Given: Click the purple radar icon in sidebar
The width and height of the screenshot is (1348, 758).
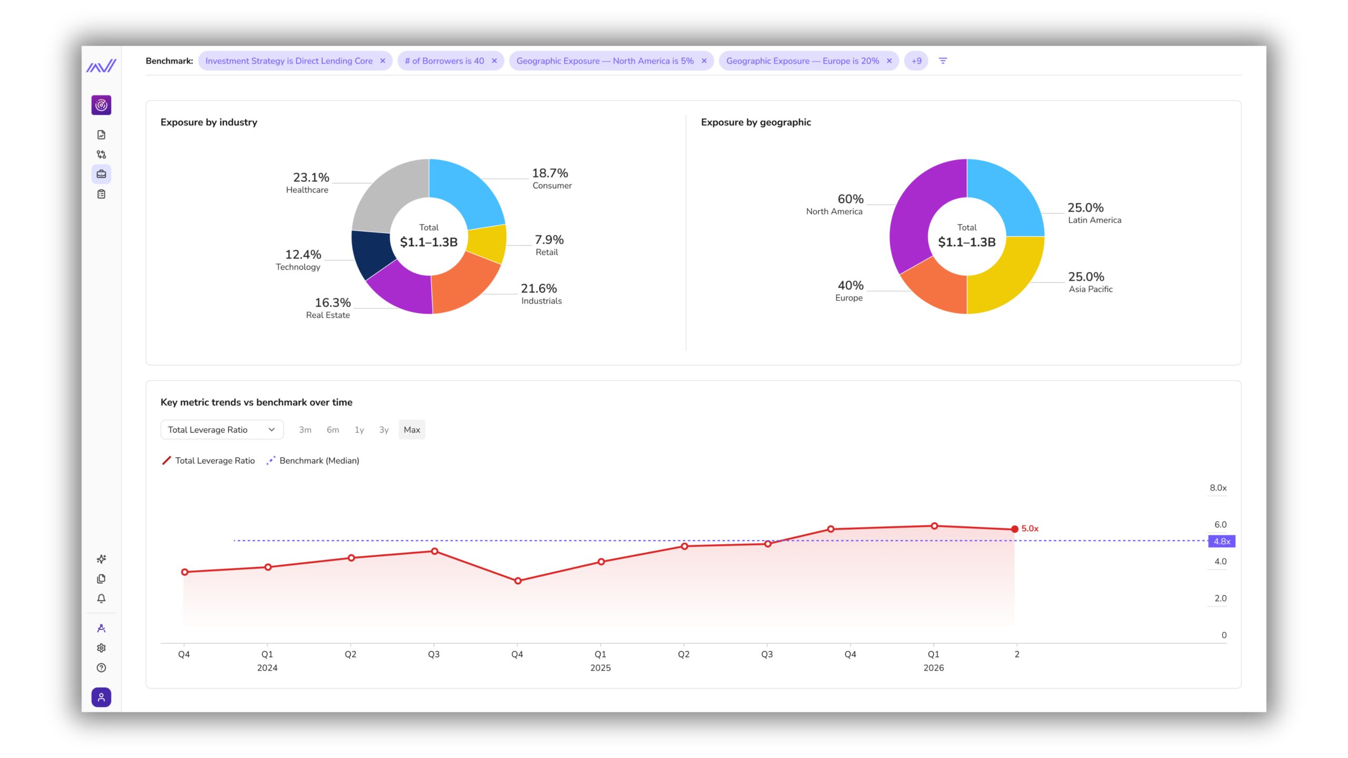Looking at the screenshot, I should coord(101,105).
